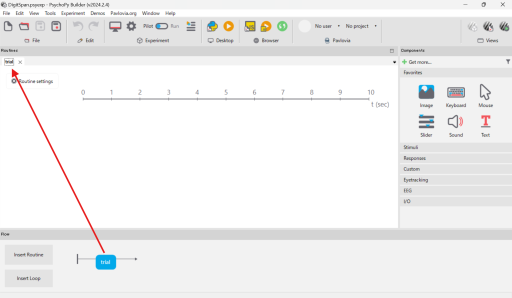The height and width of the screenshot is (298, 512).
Task: Open the Experiment menu
Action: (x=73, y=13)
